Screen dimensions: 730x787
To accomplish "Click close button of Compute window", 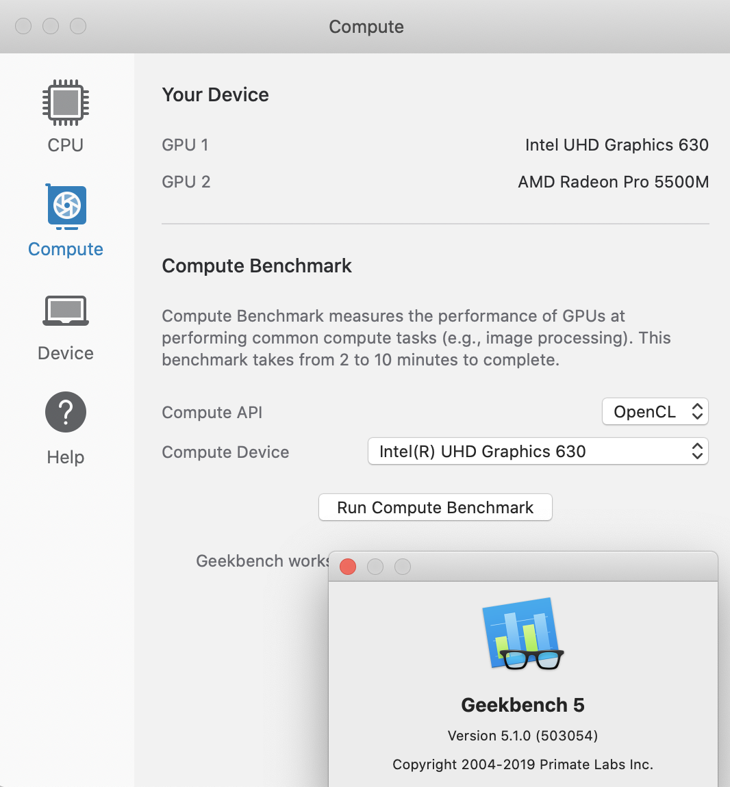I will point(23,26).
